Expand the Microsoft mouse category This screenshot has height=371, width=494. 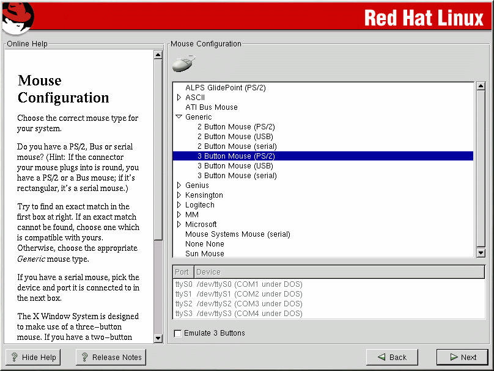[179, 225]
